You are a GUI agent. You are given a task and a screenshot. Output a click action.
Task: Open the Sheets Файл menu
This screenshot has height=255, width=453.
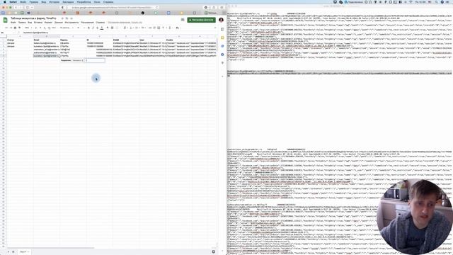(13, 22)
